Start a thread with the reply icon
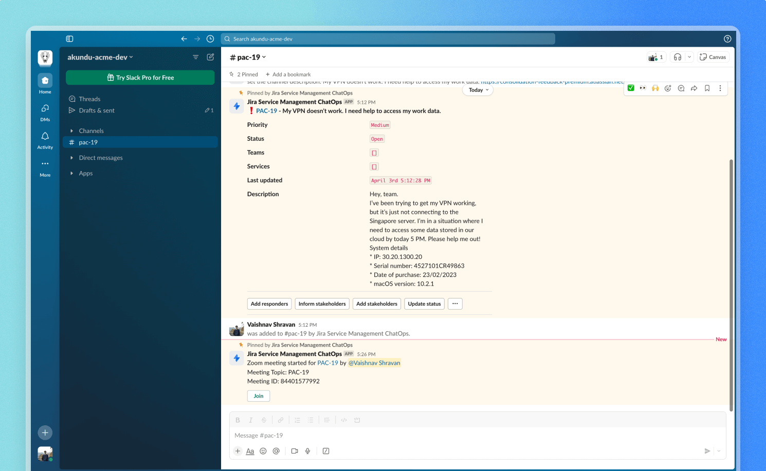The image size is (766, 471). point(681,88)
